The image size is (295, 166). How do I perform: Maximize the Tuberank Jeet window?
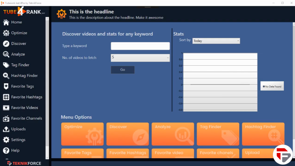coord(282,3)
